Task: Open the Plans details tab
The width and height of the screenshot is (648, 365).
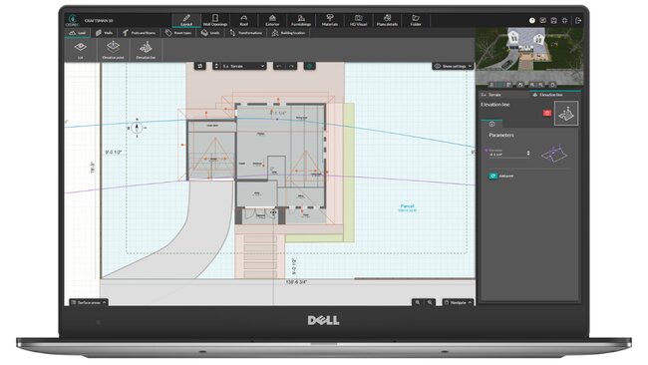Action: (387, 20)
